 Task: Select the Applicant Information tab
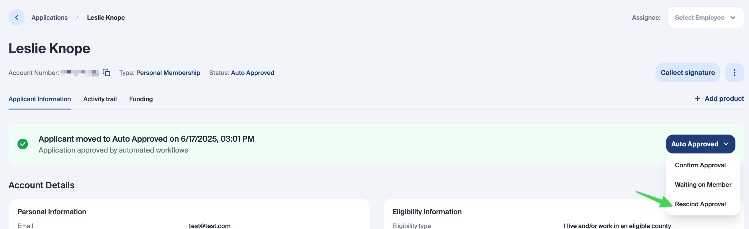(40, 99)
